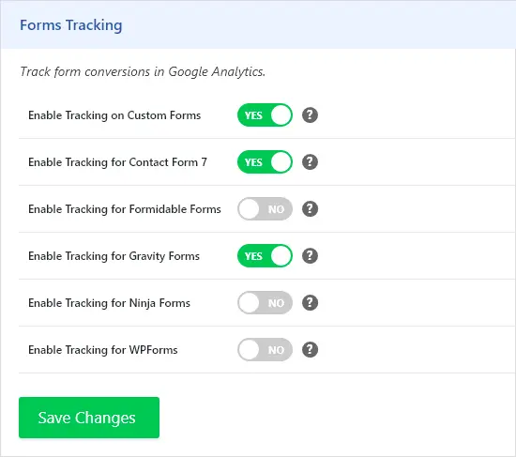Open help icon for Custom Forms tracking

coord(310,115)
